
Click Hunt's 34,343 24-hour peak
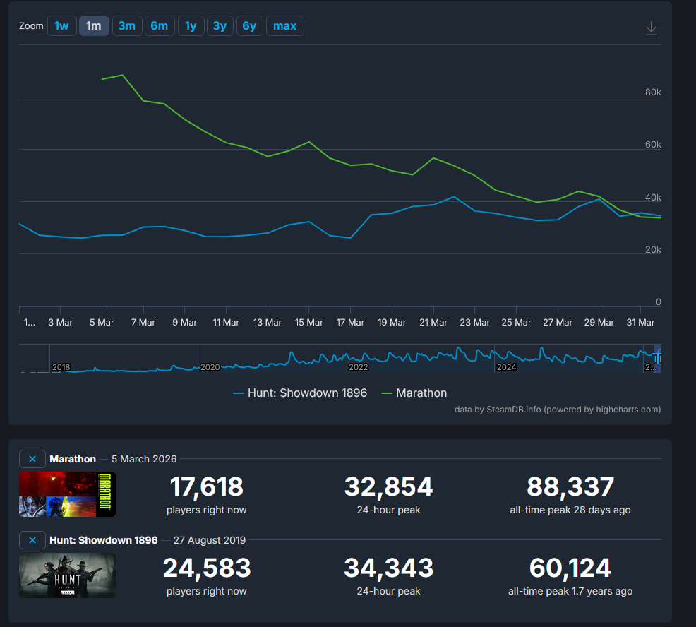388,568
